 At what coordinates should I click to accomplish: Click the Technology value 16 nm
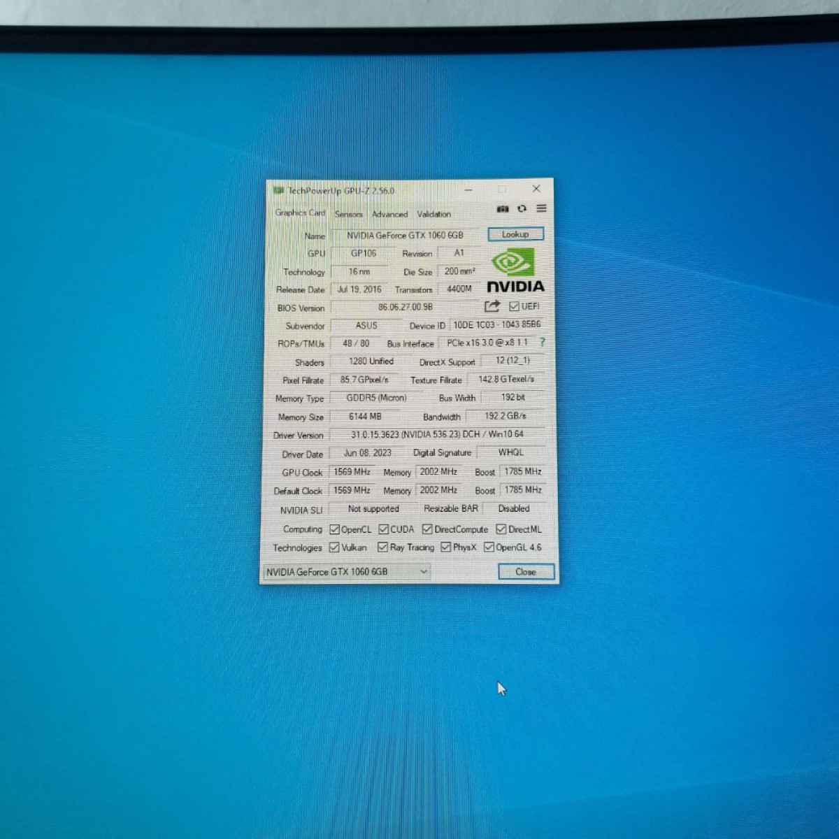(x=359, y=271)
